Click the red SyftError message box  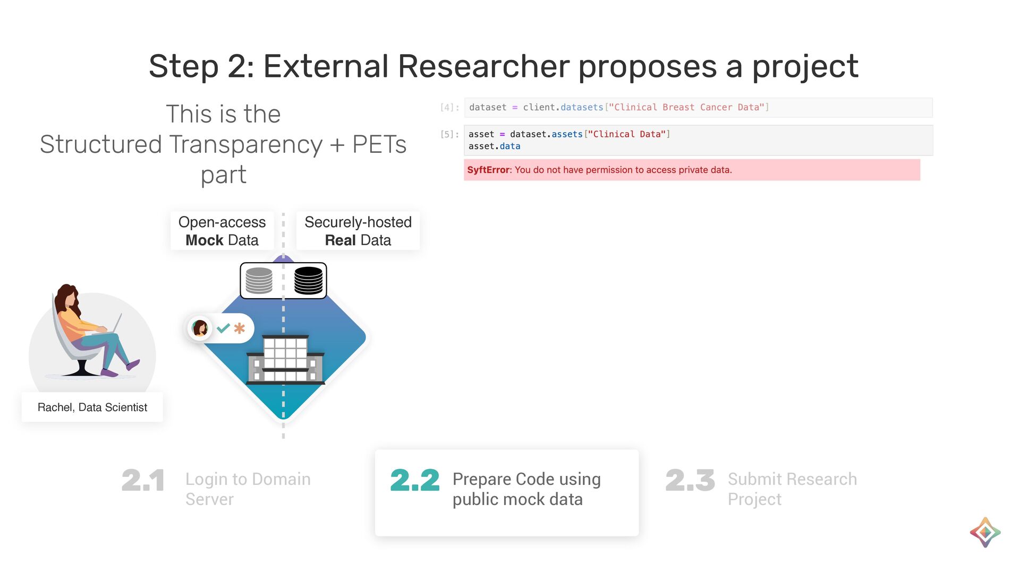(691, 170)
